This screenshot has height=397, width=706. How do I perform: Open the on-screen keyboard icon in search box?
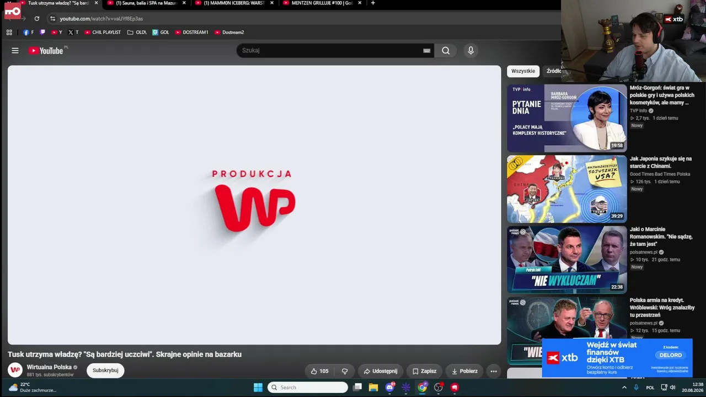(x=426, y=51)
